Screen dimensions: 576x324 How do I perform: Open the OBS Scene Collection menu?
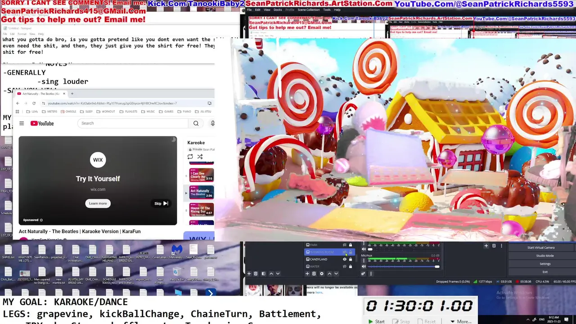(308, 9)
